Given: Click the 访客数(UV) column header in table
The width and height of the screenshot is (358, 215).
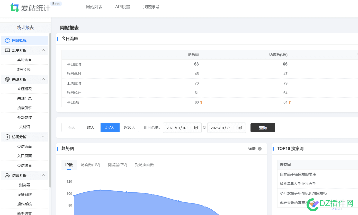Looking at the screenshot, I should coord(278,55).
